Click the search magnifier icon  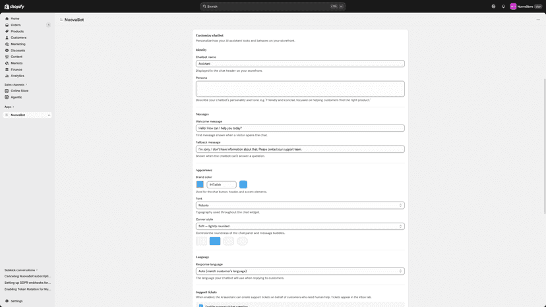point(204,7)
